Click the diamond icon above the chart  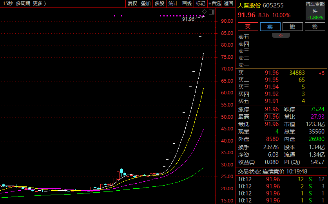tap(205, 11)
